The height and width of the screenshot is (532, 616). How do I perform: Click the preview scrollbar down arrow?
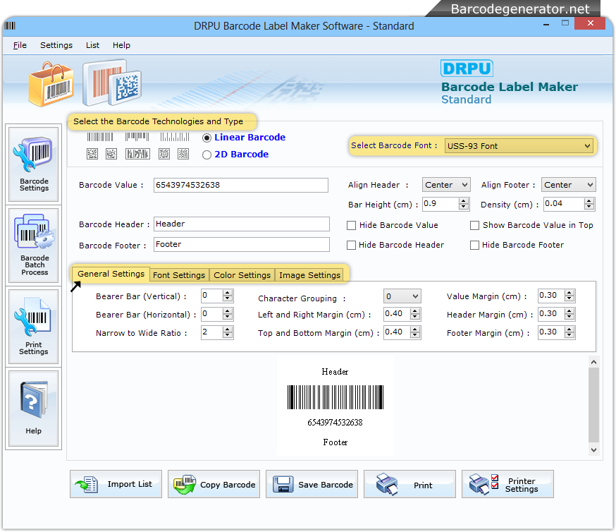[x=593, y=450]
